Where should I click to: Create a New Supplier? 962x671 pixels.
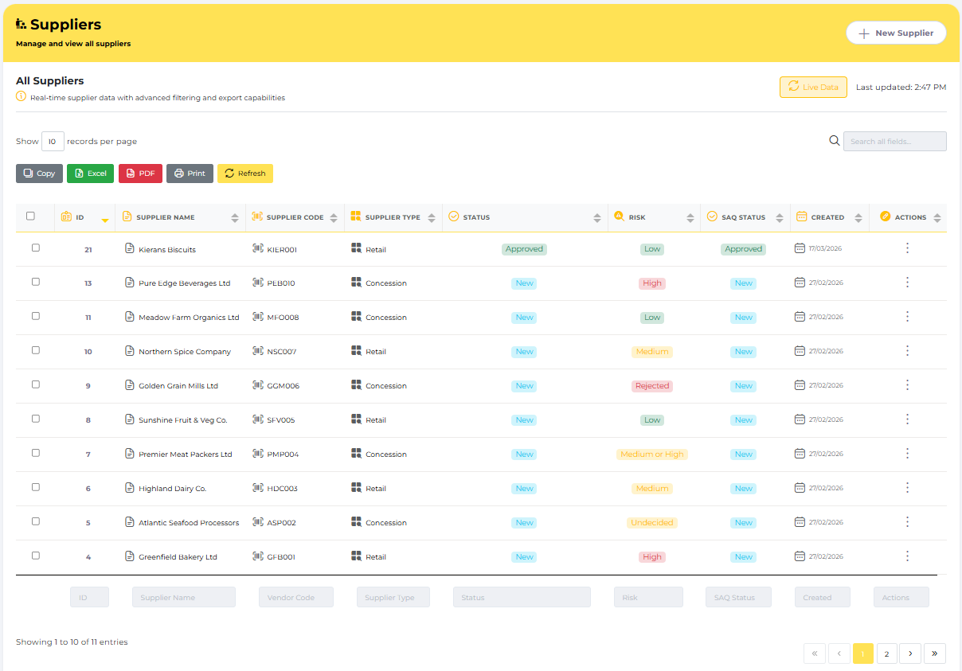click(x=895, y=33)
